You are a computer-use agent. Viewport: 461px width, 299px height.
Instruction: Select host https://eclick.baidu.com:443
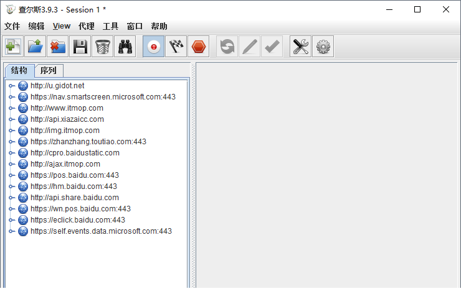78,220
